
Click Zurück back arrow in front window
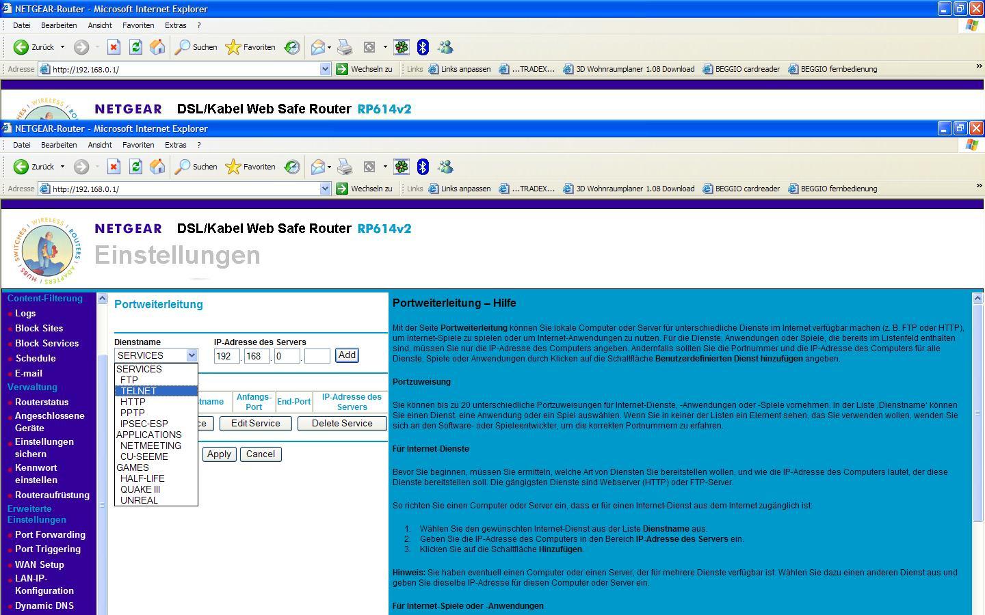pyautogui.click(x=21, y=167)
